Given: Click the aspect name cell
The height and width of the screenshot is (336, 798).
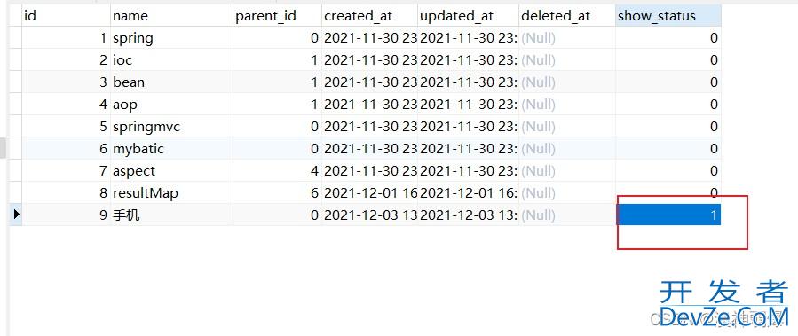Looking at the screenshot, I should click(171, 171).
